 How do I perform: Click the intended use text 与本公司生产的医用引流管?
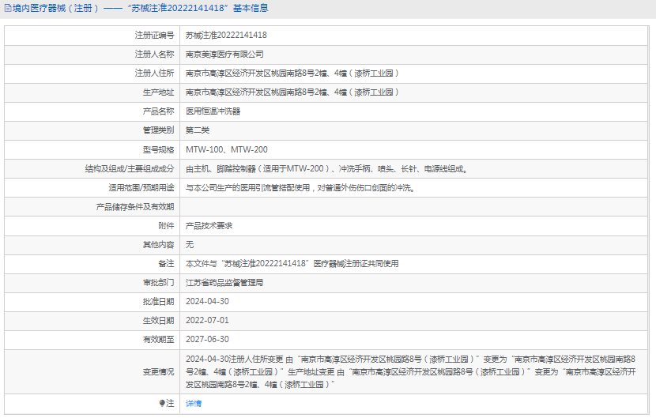pyautogui.click(x=300, y=188)
